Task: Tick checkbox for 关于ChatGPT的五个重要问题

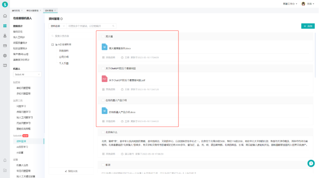Action: (103, 68)
